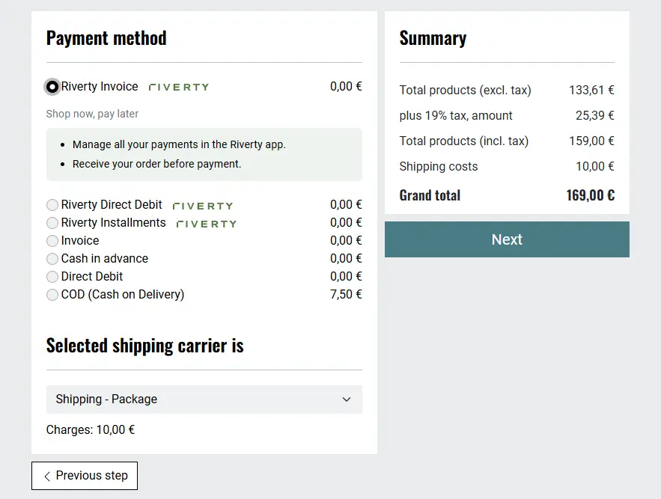Click 'Receive your order before payment.' text
Image resolution: width=661 pixels, height=499 pixels.
156,164
